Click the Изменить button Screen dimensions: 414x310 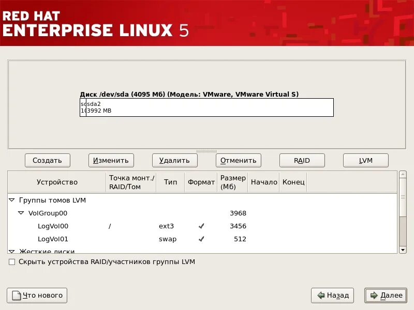click(111, 160)
